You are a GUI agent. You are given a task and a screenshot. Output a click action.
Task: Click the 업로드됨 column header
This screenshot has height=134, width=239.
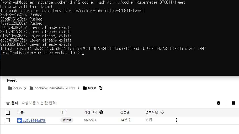tap(152, 112)
